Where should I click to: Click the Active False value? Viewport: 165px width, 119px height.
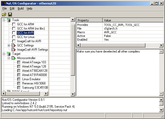click(107, 36)
